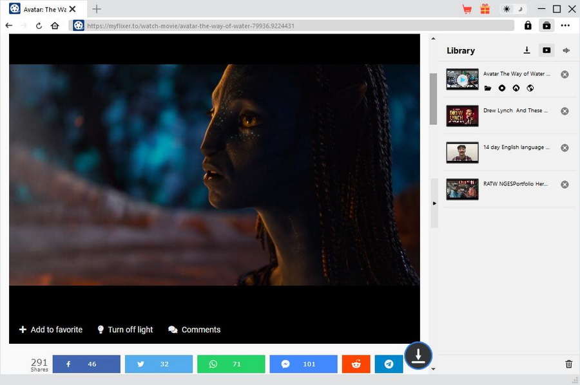Toggle the library panel toolbar icon

546,26
